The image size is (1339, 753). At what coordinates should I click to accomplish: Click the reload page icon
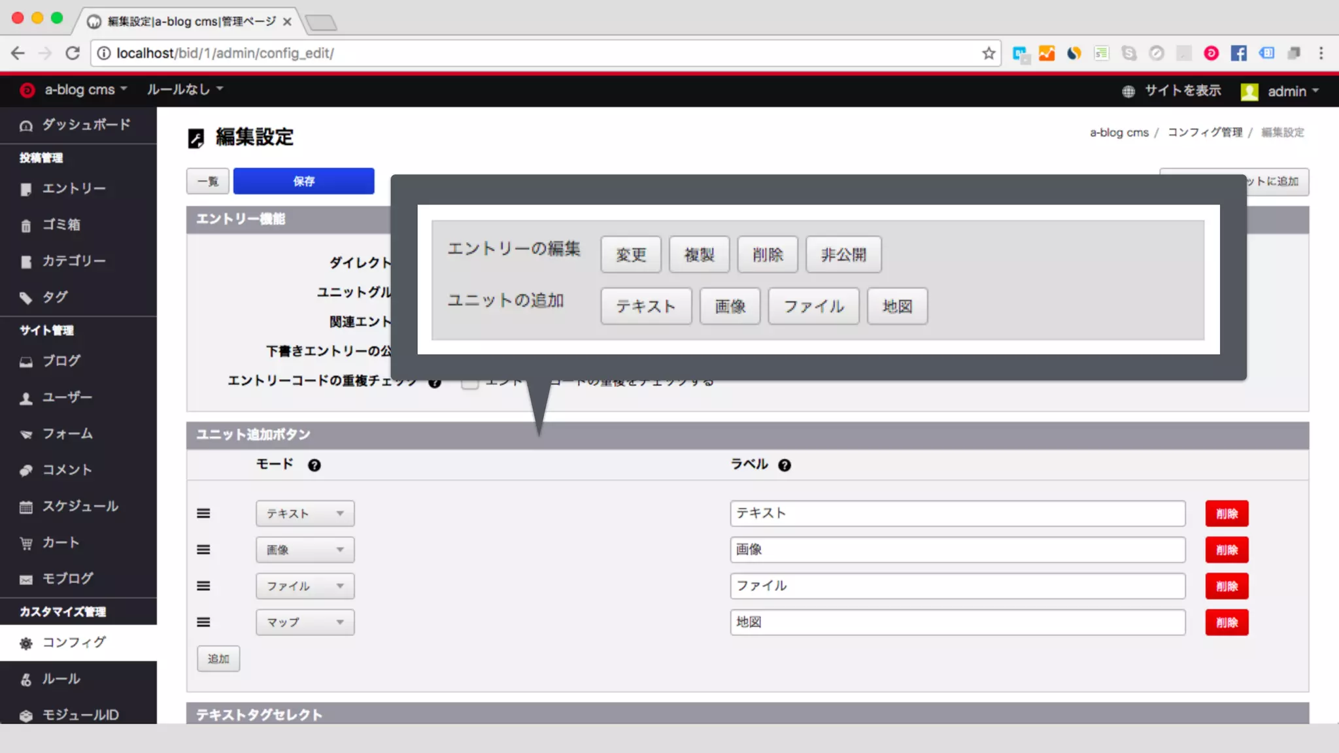73,54
